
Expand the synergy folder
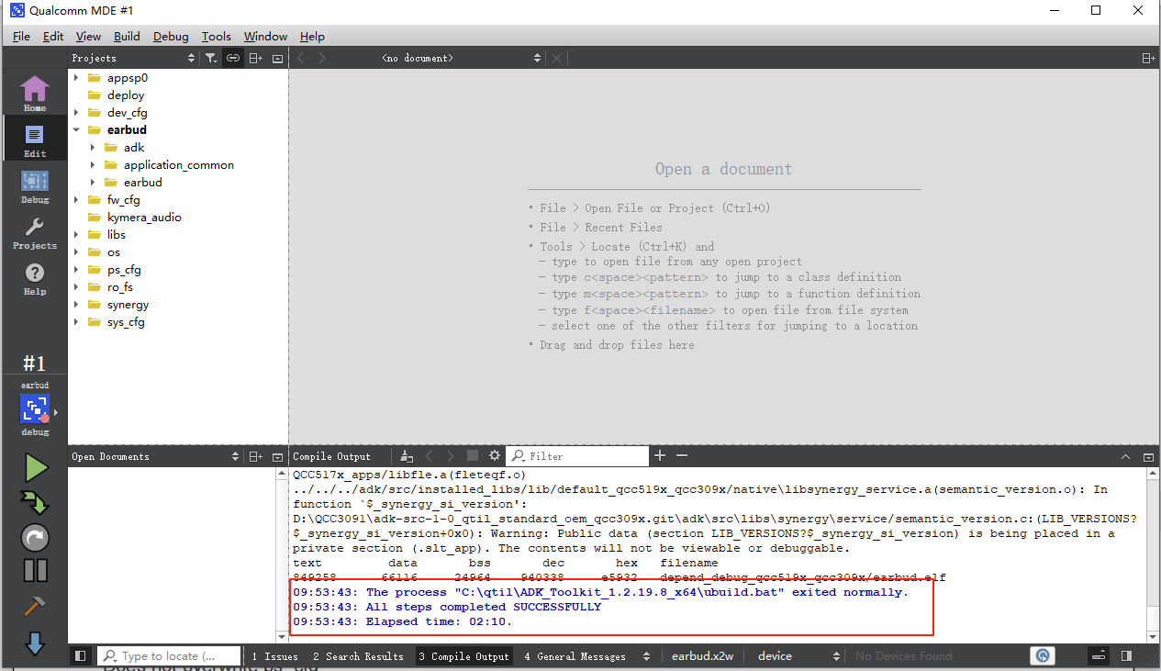tap(77, 305)
